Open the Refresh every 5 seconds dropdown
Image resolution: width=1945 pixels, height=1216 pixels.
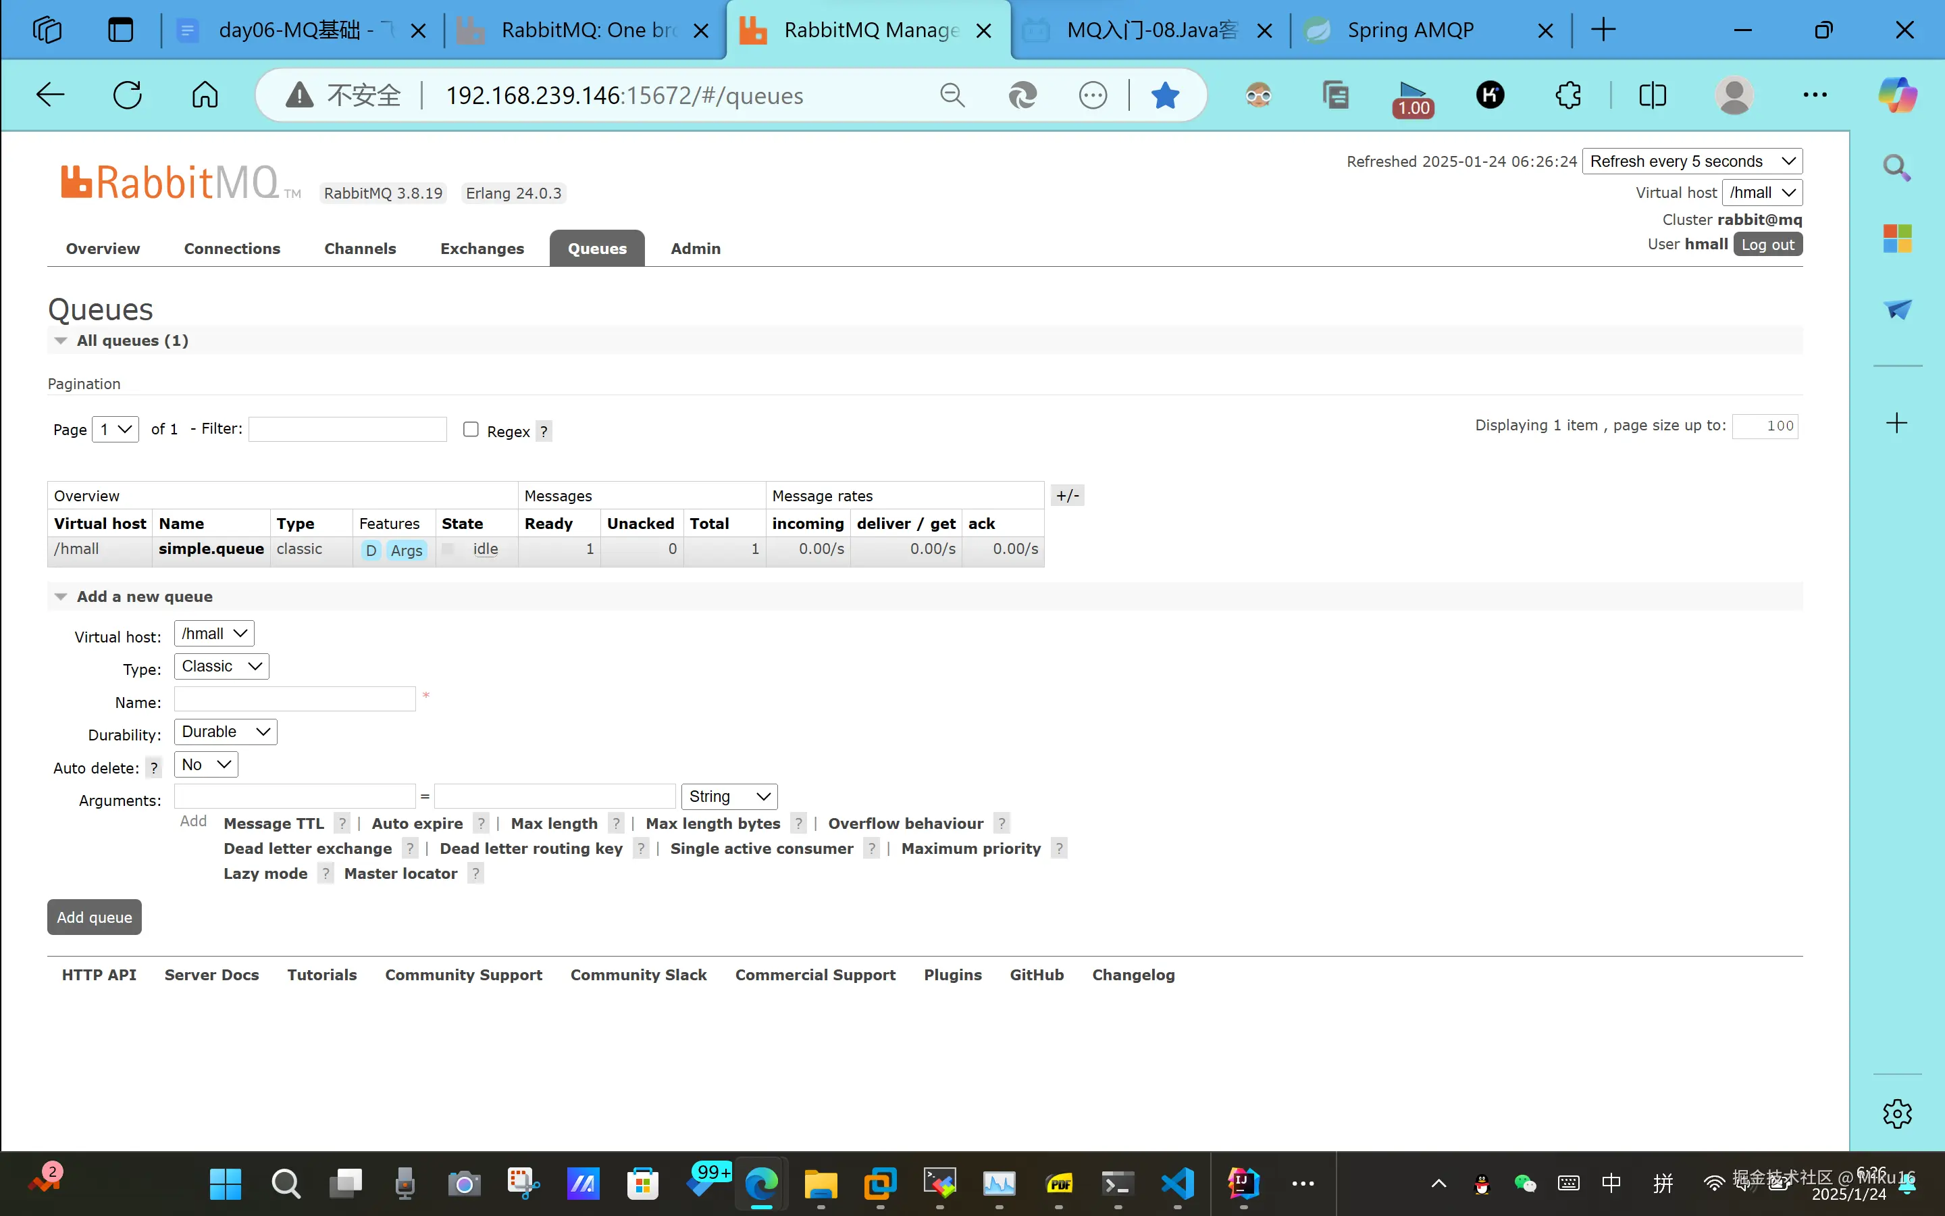coord(1692,161)
